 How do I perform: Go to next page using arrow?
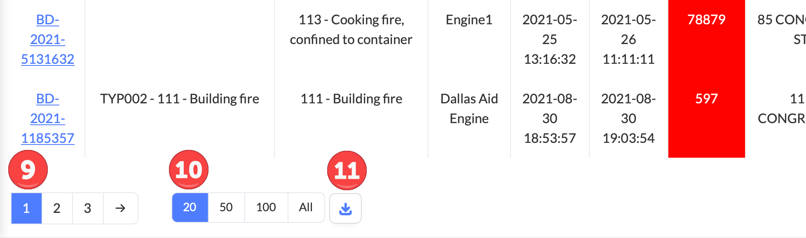click(x=120, y=208)
